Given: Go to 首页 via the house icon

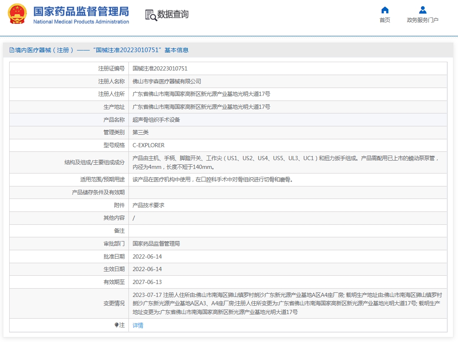Looking at the screenshot, I should click(385, 10).
